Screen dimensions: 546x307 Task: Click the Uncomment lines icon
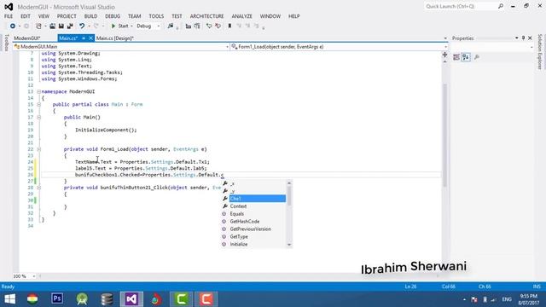click(x=218, y=26)
